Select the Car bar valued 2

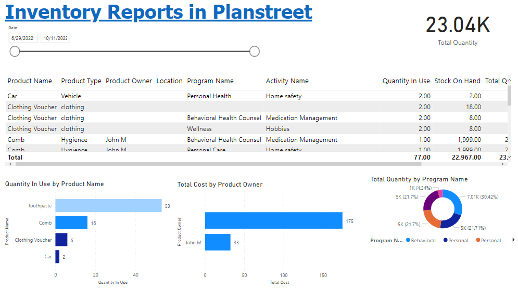[57, 257]
